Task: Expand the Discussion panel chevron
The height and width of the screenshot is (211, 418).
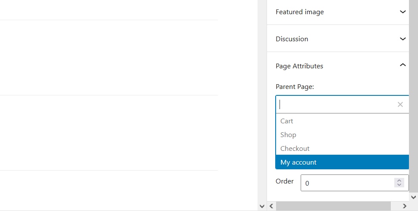Action: [x=403, y=39]
